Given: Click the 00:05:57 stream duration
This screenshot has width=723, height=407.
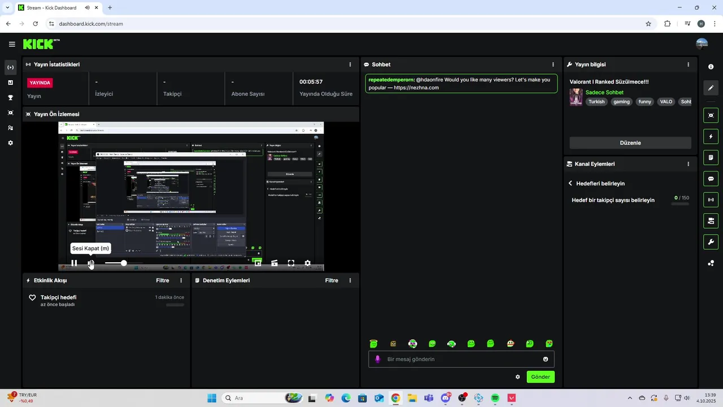Looking at the screenshot, I should pyautogui.click(x=311, y=82).
